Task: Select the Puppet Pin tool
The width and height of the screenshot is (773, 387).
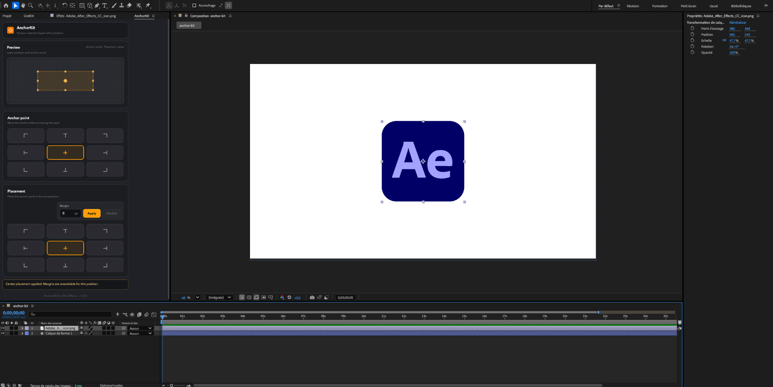Action: click(x=148, y=6)
